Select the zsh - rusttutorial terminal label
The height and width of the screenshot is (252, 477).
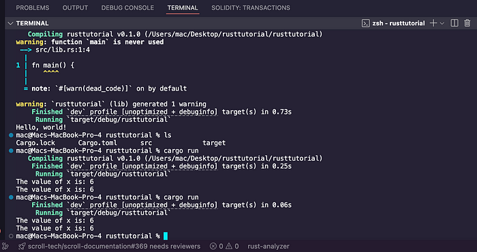pos(399,23)
